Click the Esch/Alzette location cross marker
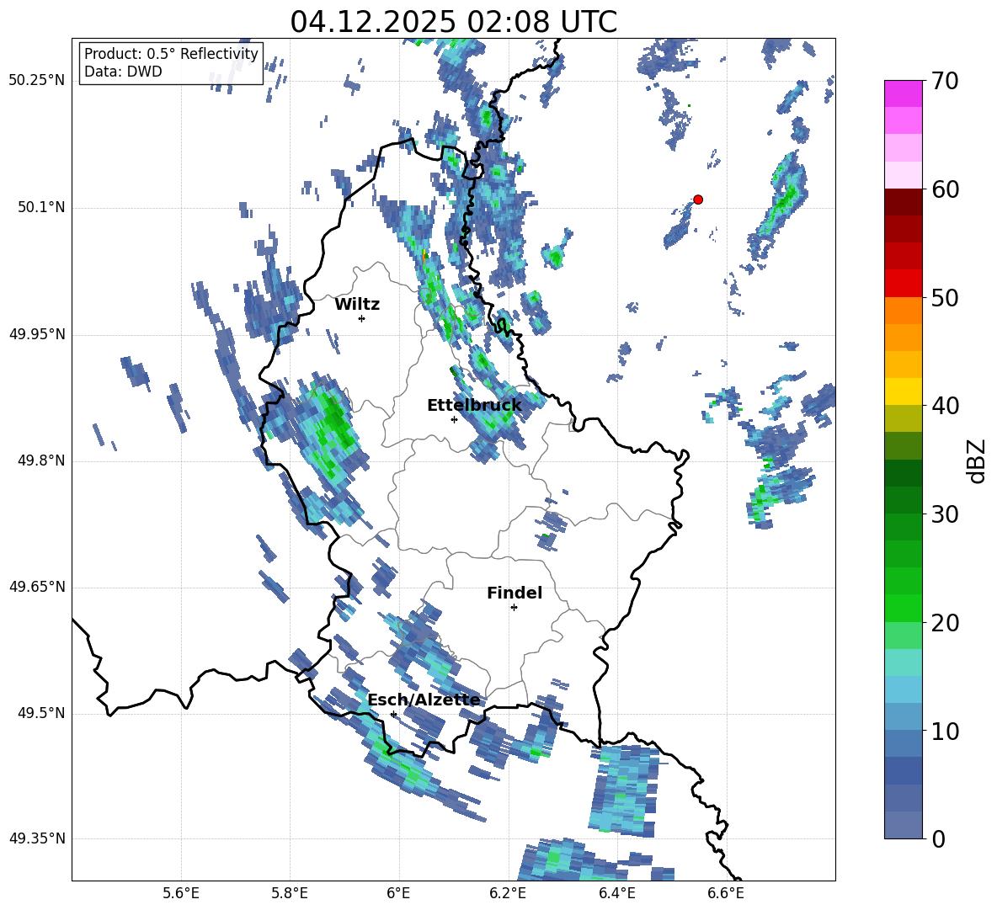997x910 pixels. 393,714
